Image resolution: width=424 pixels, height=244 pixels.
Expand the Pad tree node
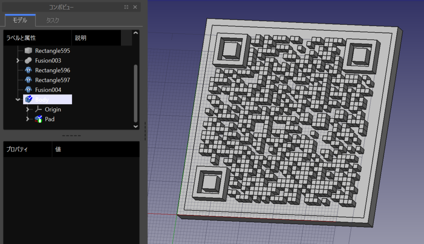tap(28, 119)
